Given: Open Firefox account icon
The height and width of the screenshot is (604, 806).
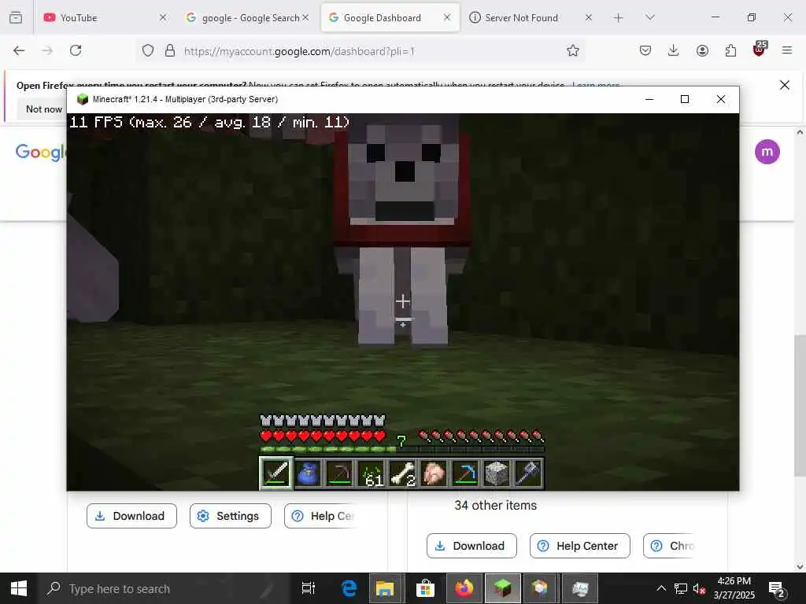Looking at the screenshot, I should click(x=702, y=50).
